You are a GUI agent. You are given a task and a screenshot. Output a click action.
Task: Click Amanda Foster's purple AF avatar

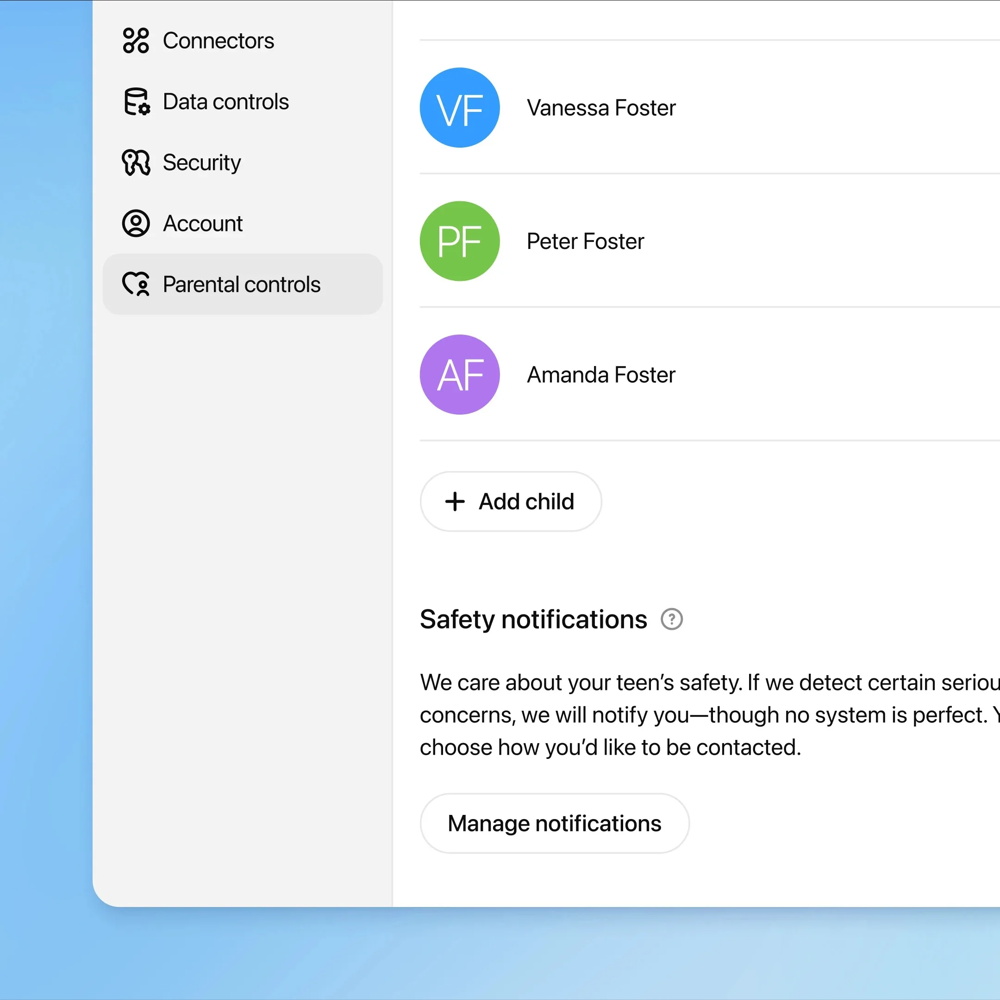(x=459, y=375)
